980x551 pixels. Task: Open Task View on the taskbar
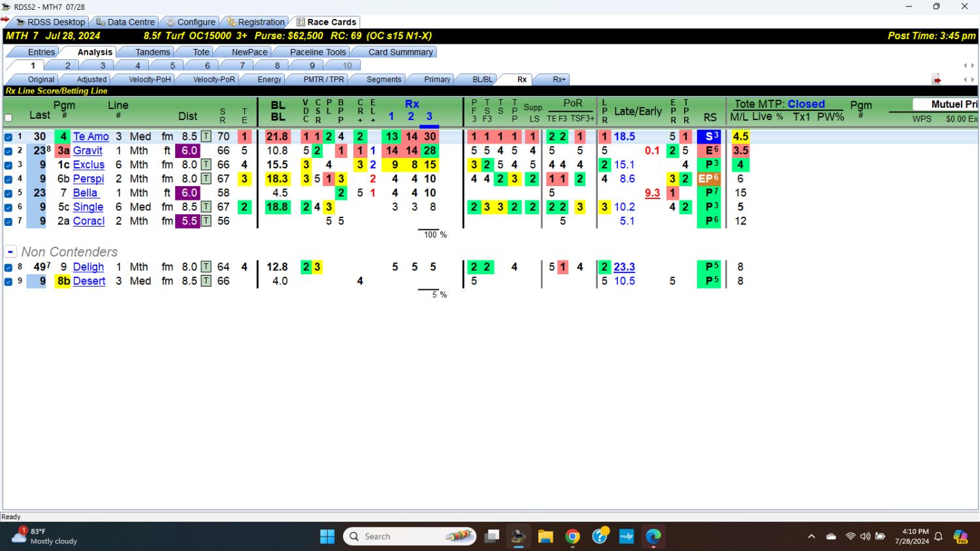click(492, 537)
